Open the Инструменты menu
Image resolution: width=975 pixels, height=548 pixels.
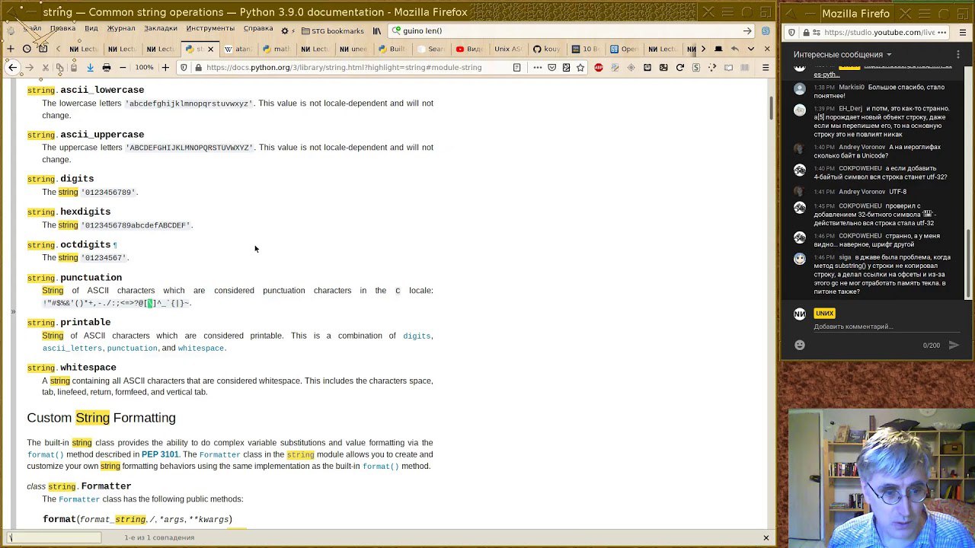coord(210,28)
